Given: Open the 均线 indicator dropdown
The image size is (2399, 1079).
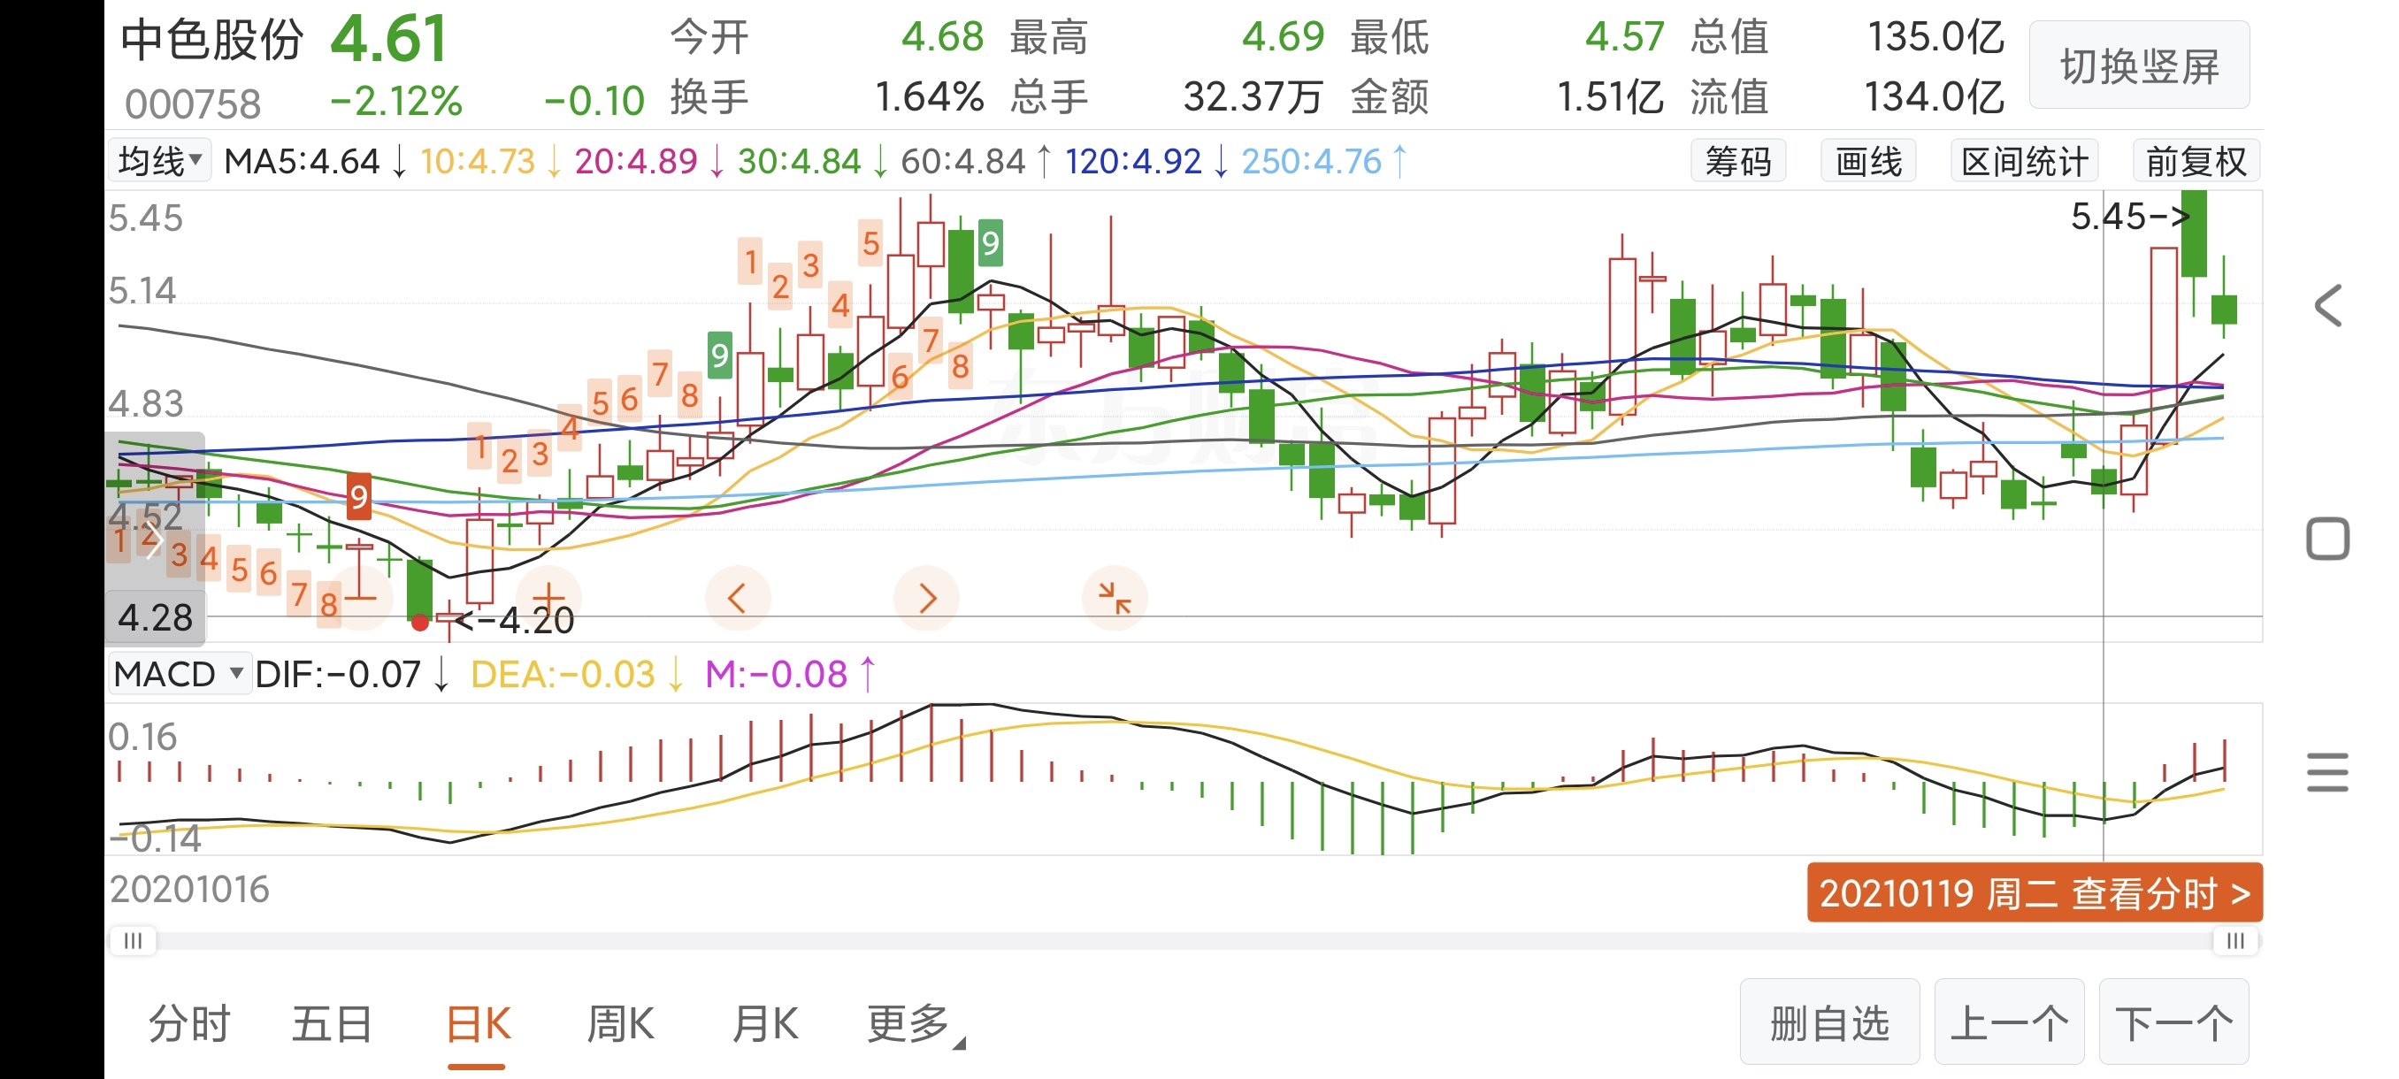Looking at the screenshot, I should tap(160, 161).
